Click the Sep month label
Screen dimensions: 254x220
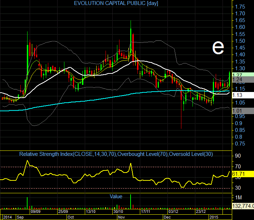[x=20, y=217]
